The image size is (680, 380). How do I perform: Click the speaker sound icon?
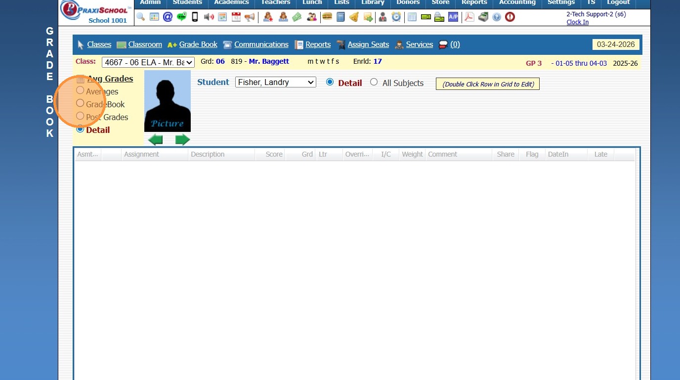[209, 17]
